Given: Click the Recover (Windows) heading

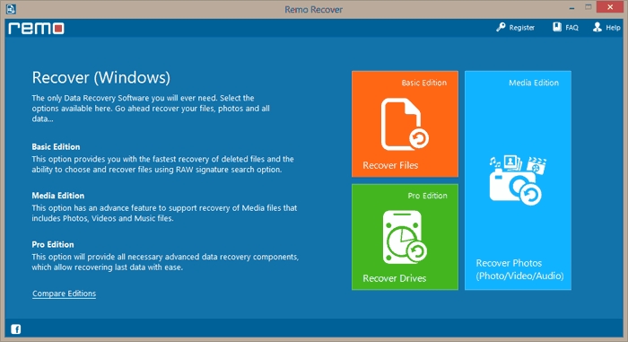Looking at the screenshot, I should (x=100, y=78).
